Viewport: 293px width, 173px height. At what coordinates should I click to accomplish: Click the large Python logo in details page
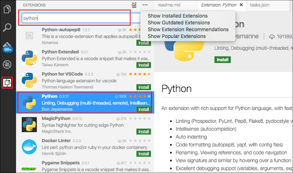click(x=185, y=51)
